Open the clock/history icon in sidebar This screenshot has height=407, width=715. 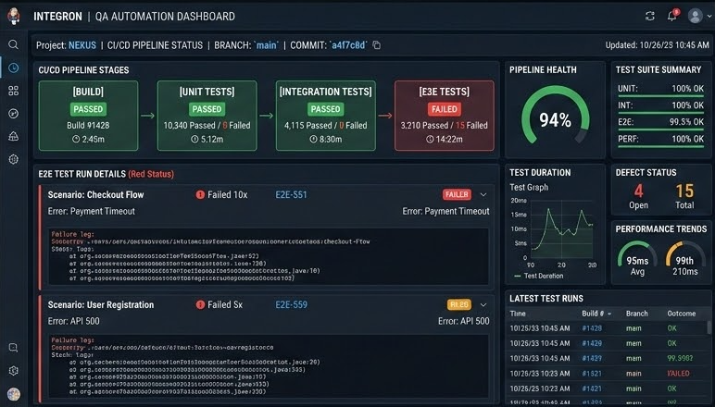13,68
